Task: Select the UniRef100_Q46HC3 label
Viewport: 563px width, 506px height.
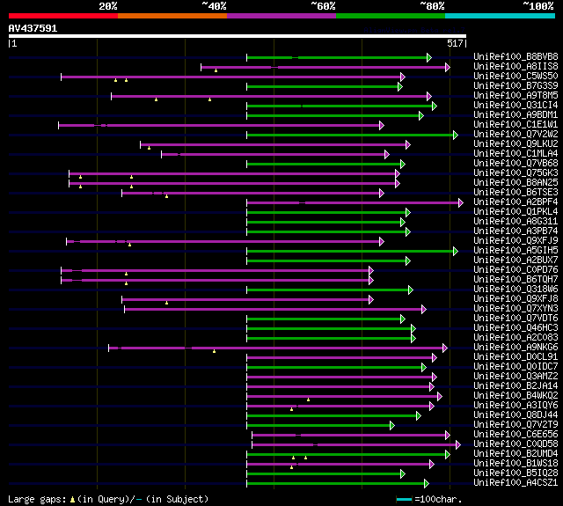Action: click(x=515, y=328)
